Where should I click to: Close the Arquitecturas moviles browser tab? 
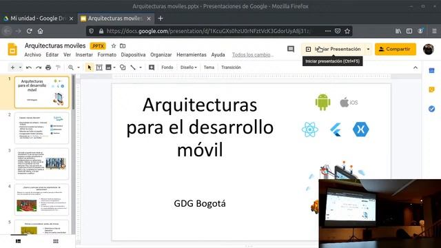coord(149,19)
